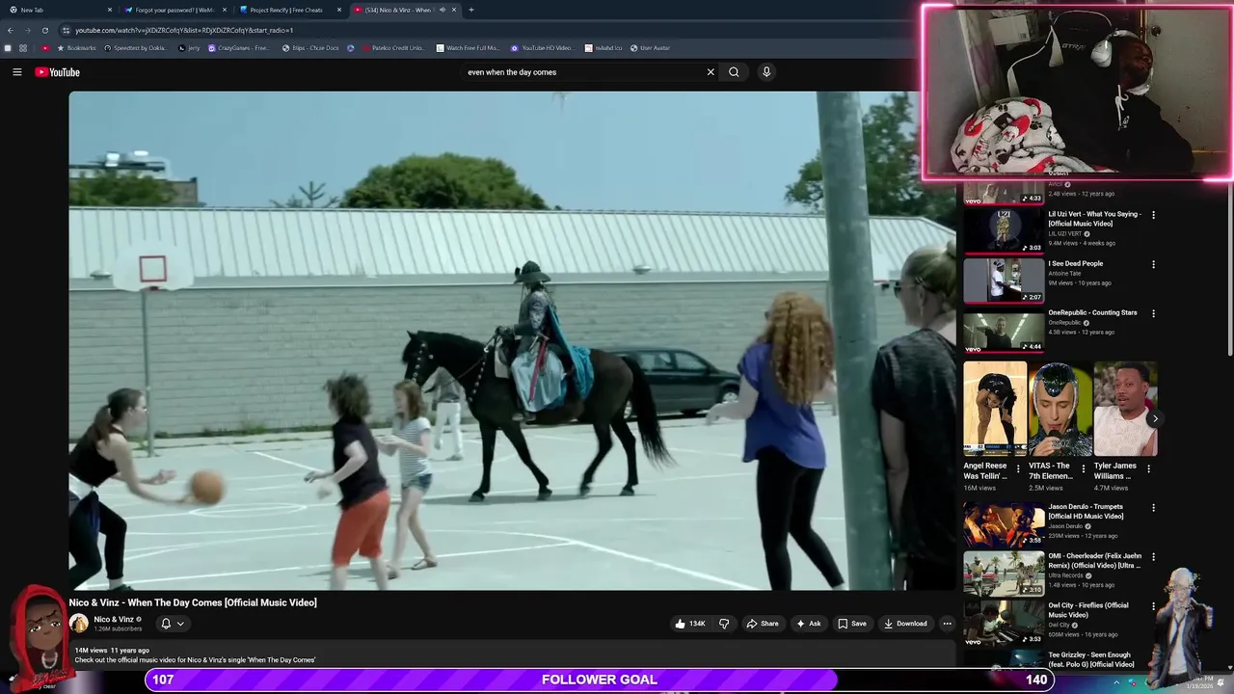The width and height of the screenshot is (1234, 694).
Task: Click the main video player to pause
Action: tap(512, 340)
